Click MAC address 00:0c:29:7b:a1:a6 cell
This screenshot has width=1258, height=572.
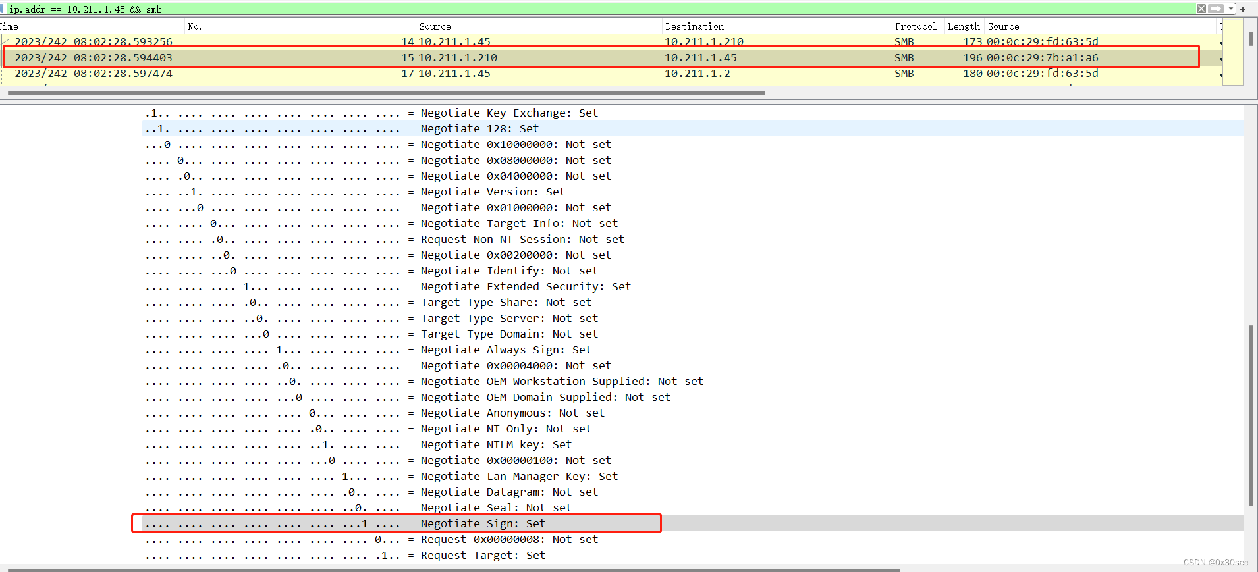click(x=1042, y=58)
